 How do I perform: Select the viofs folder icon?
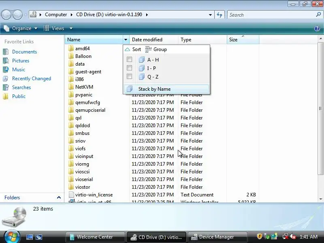71,148
